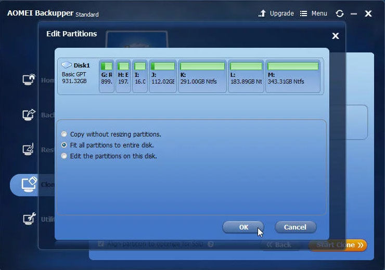
Task: Open the Menu label
Action: tap(319, 13)
